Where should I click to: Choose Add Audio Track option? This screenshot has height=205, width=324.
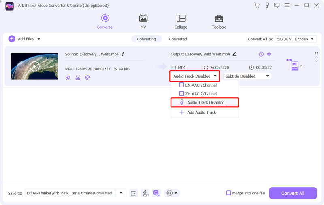click(205, 112)
